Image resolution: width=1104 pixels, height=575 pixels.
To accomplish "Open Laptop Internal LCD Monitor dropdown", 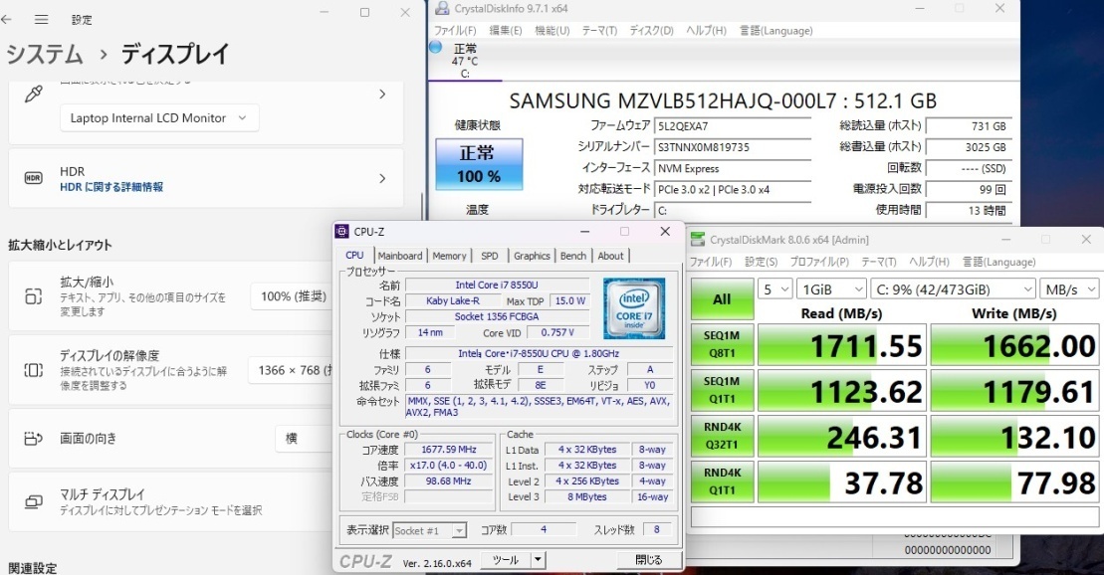I will tap(159, 118).
